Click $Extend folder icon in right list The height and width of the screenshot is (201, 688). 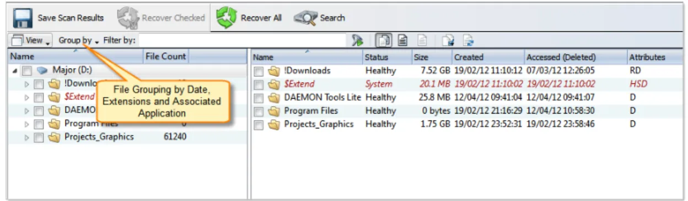tap(274, 85)
